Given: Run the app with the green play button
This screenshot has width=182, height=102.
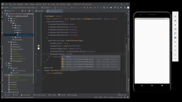Looking at the screenshot, I should [72, 8].
